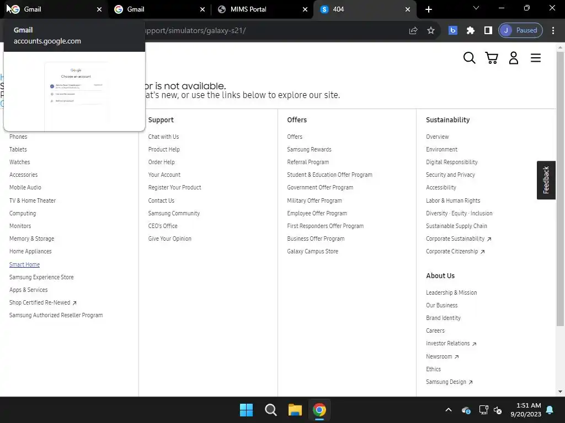Screen dimensions: 565x423
Task: Open the TV & Home Theater link
Action: pyautogui.click(x=33, y=200)
